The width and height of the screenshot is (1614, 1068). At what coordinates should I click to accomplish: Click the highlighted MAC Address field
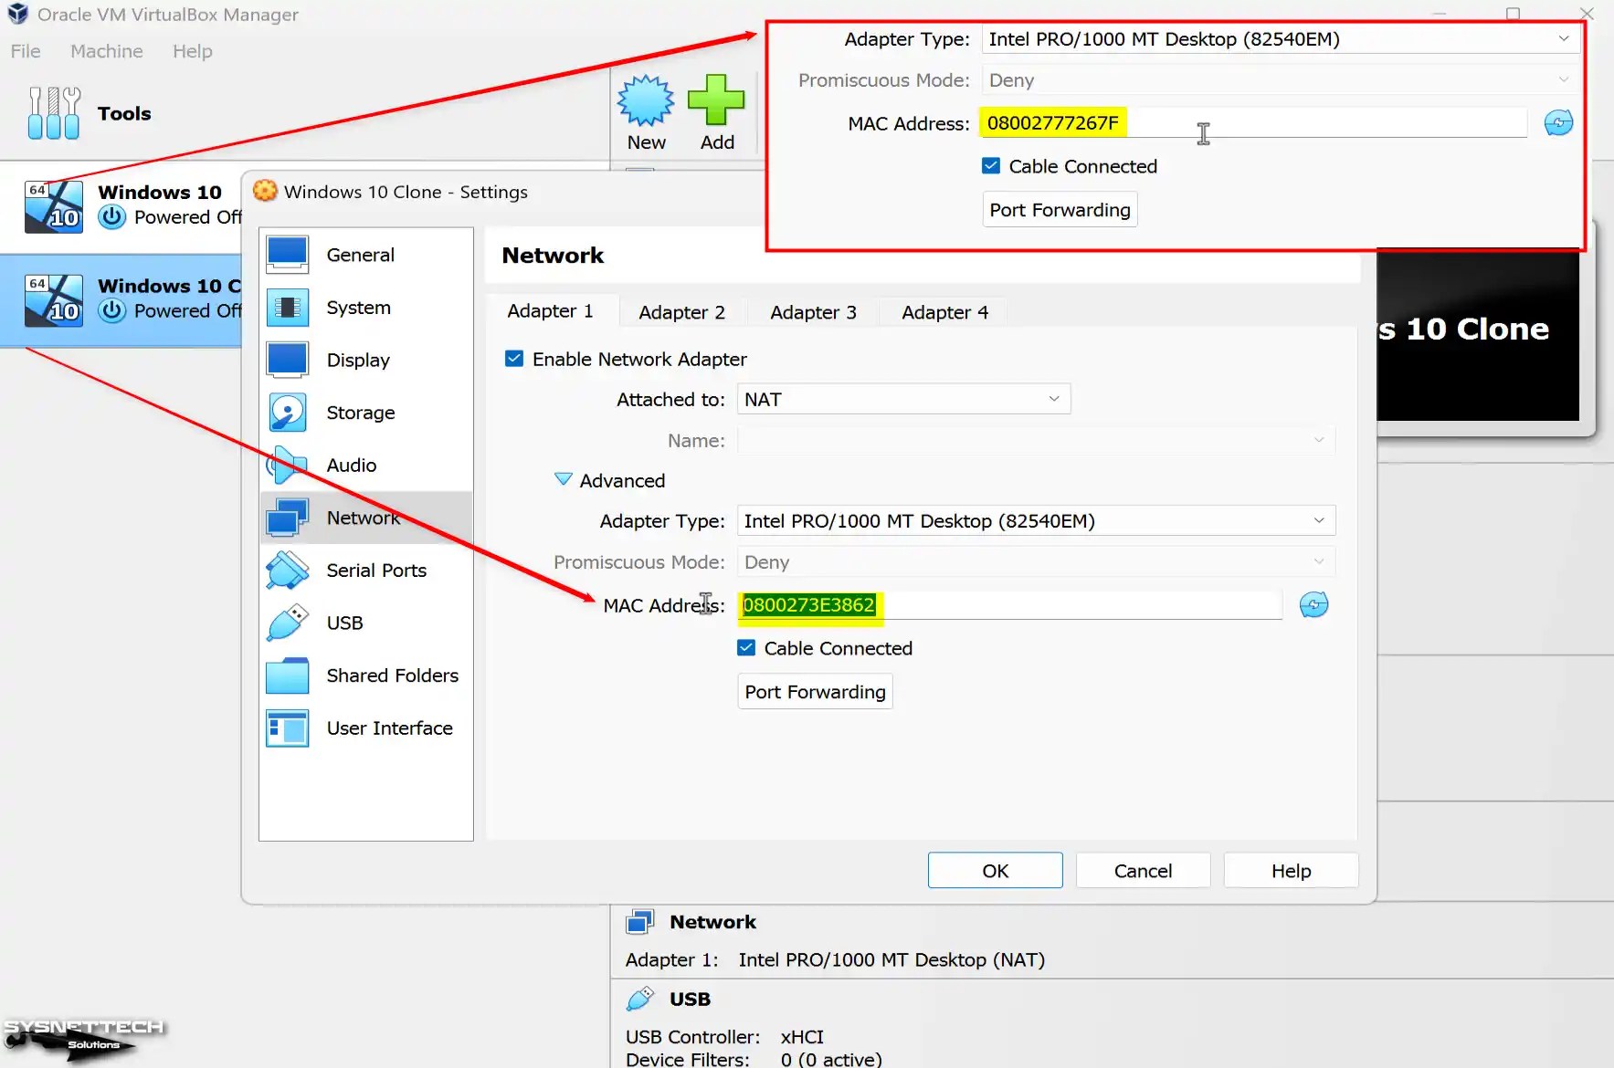tap(807, 604)
